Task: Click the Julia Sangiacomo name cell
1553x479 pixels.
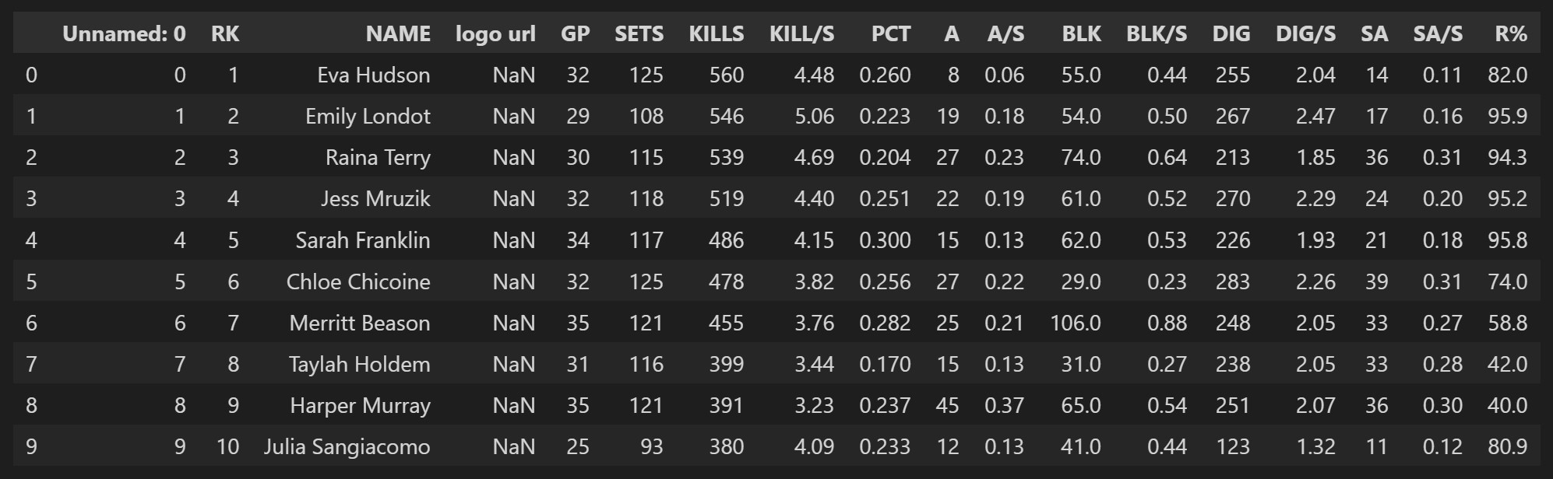Action: (x=347, y=446)
